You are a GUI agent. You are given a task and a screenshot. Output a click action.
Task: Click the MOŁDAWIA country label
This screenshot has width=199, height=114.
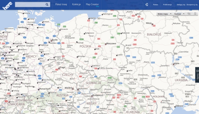(159, 97)
